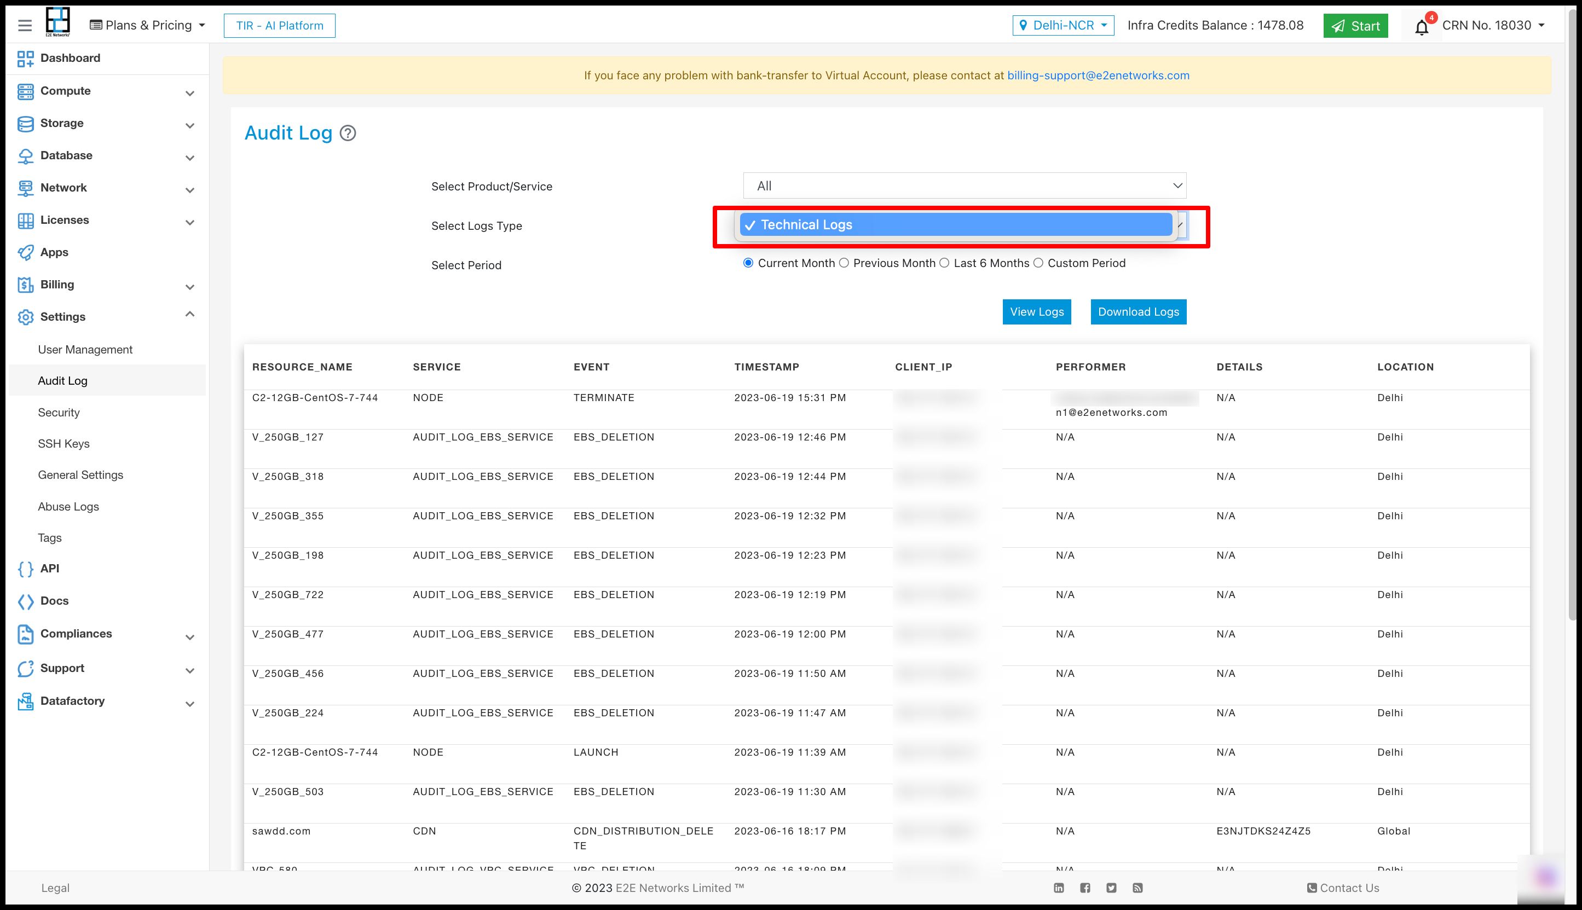Open the Contact Us link

(x=1343, y=888)
